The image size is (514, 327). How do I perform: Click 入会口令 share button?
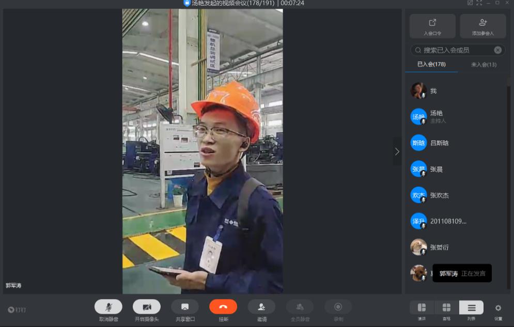(x=432, y=26)
